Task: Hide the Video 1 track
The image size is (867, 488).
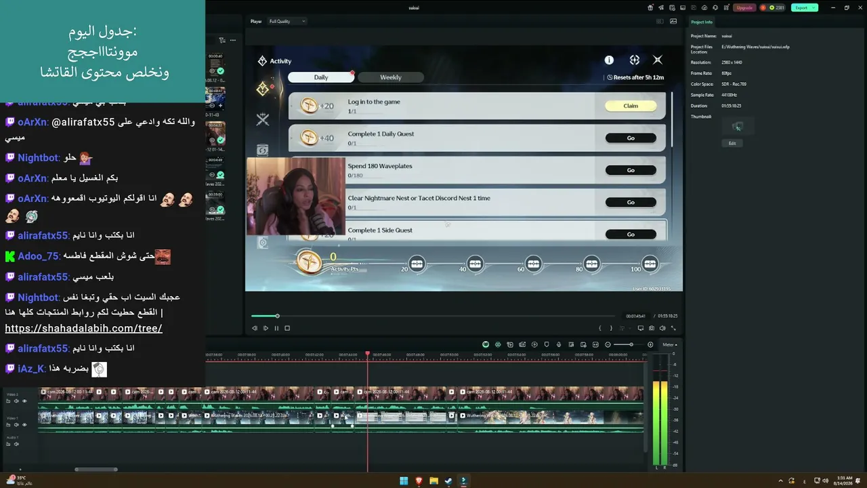Action: click(x=24, y=425)
